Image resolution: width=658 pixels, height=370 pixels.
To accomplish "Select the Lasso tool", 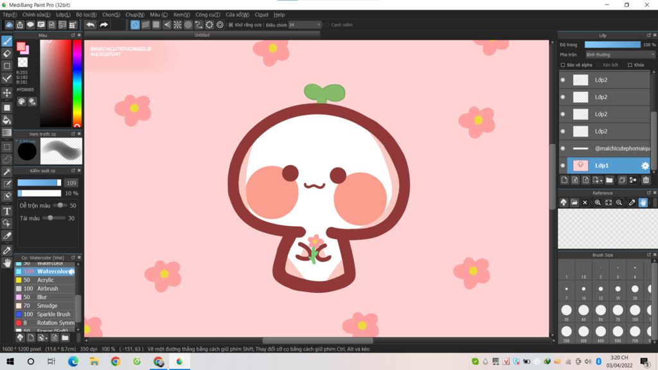I will (6, 159).
